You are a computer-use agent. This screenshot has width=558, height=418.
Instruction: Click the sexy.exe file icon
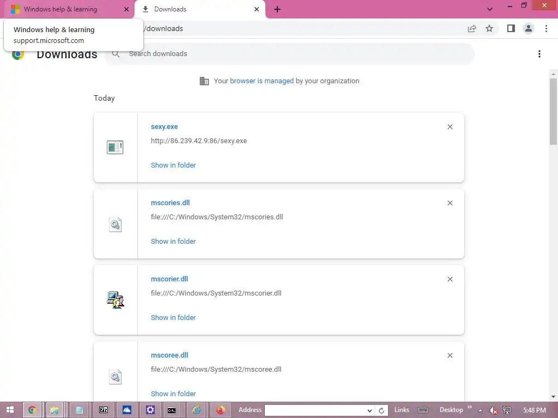pyautogui.click(x=115, y=147)
